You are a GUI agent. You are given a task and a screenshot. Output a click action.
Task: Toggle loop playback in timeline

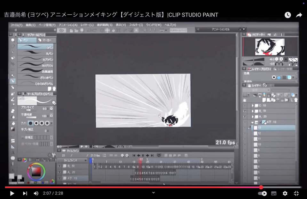pyautogui.click(x=159, y=155)
